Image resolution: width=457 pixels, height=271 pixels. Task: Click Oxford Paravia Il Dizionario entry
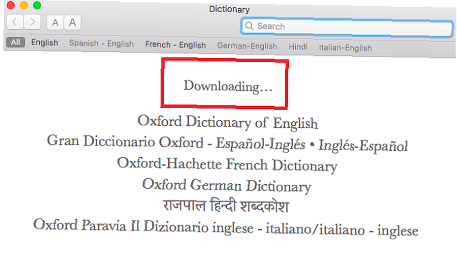(226, 228)
